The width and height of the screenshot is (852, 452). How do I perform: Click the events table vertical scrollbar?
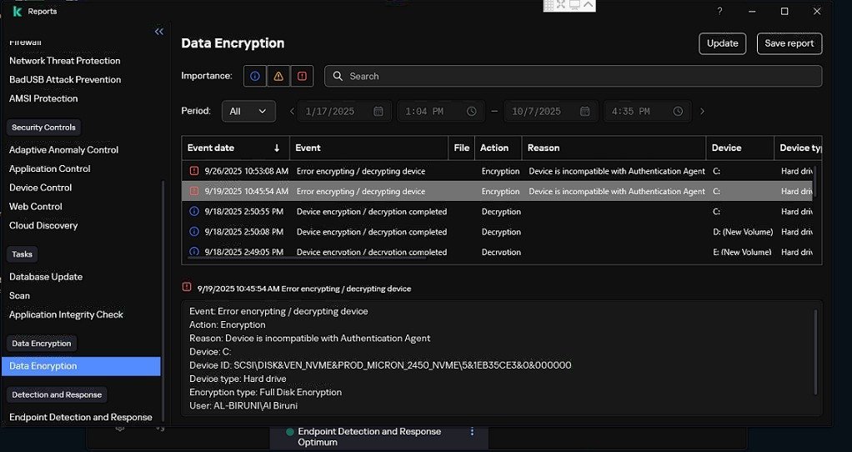tap(814, 180)
